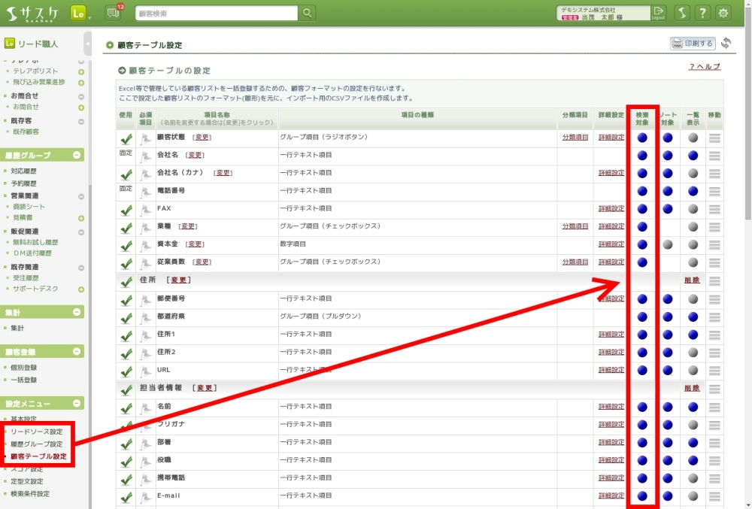Click the 印刷する print button
Viewport: 752px width, 509px height.
(693, 44)
